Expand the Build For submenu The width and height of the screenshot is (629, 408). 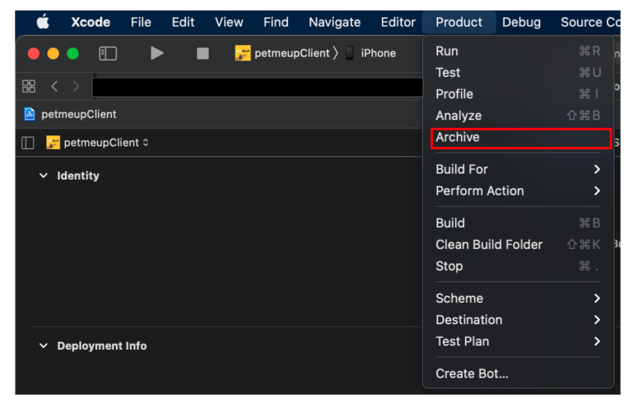(518, 169)
